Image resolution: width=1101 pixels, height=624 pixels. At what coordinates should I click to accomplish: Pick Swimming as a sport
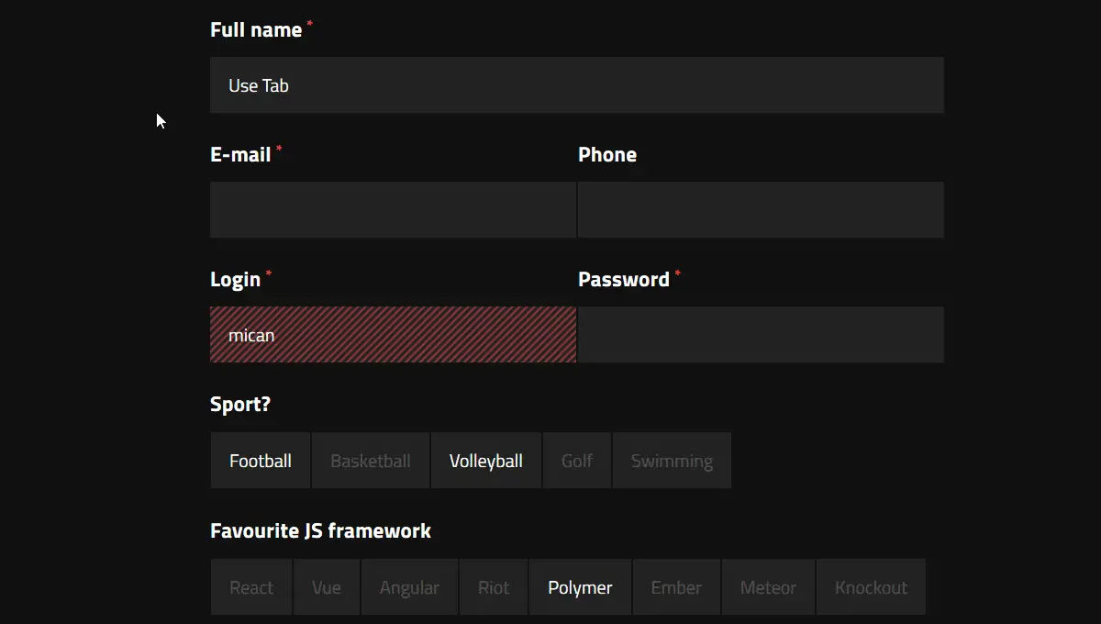pos(672,460)
